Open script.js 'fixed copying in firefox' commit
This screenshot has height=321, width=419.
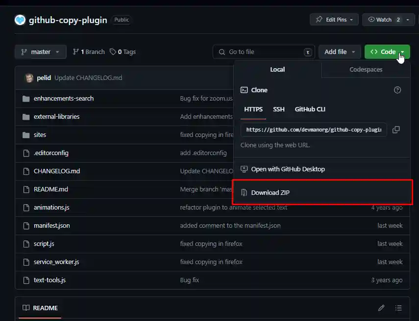pos(211,243)
